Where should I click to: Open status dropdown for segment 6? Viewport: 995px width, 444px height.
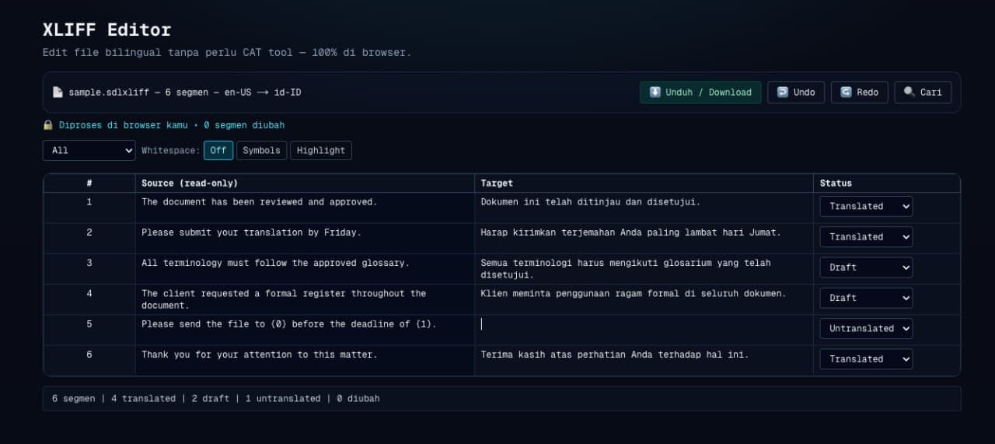click(866, 358)
